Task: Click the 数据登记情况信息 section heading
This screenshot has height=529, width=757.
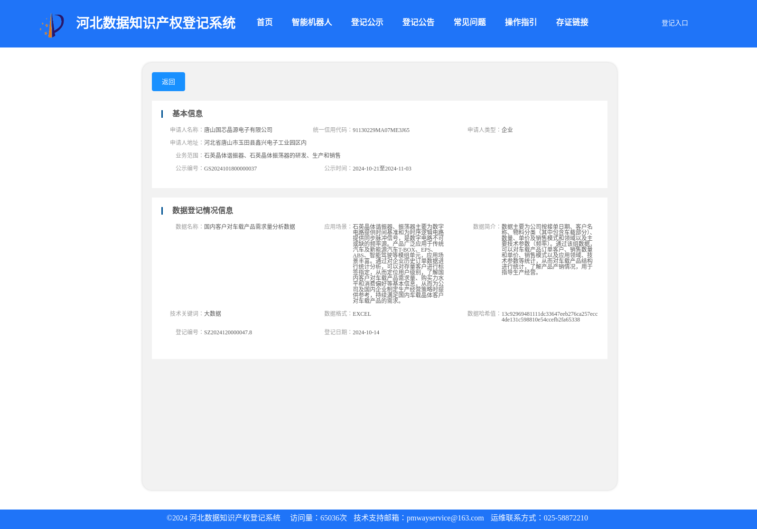Action: tap(203, 210)
